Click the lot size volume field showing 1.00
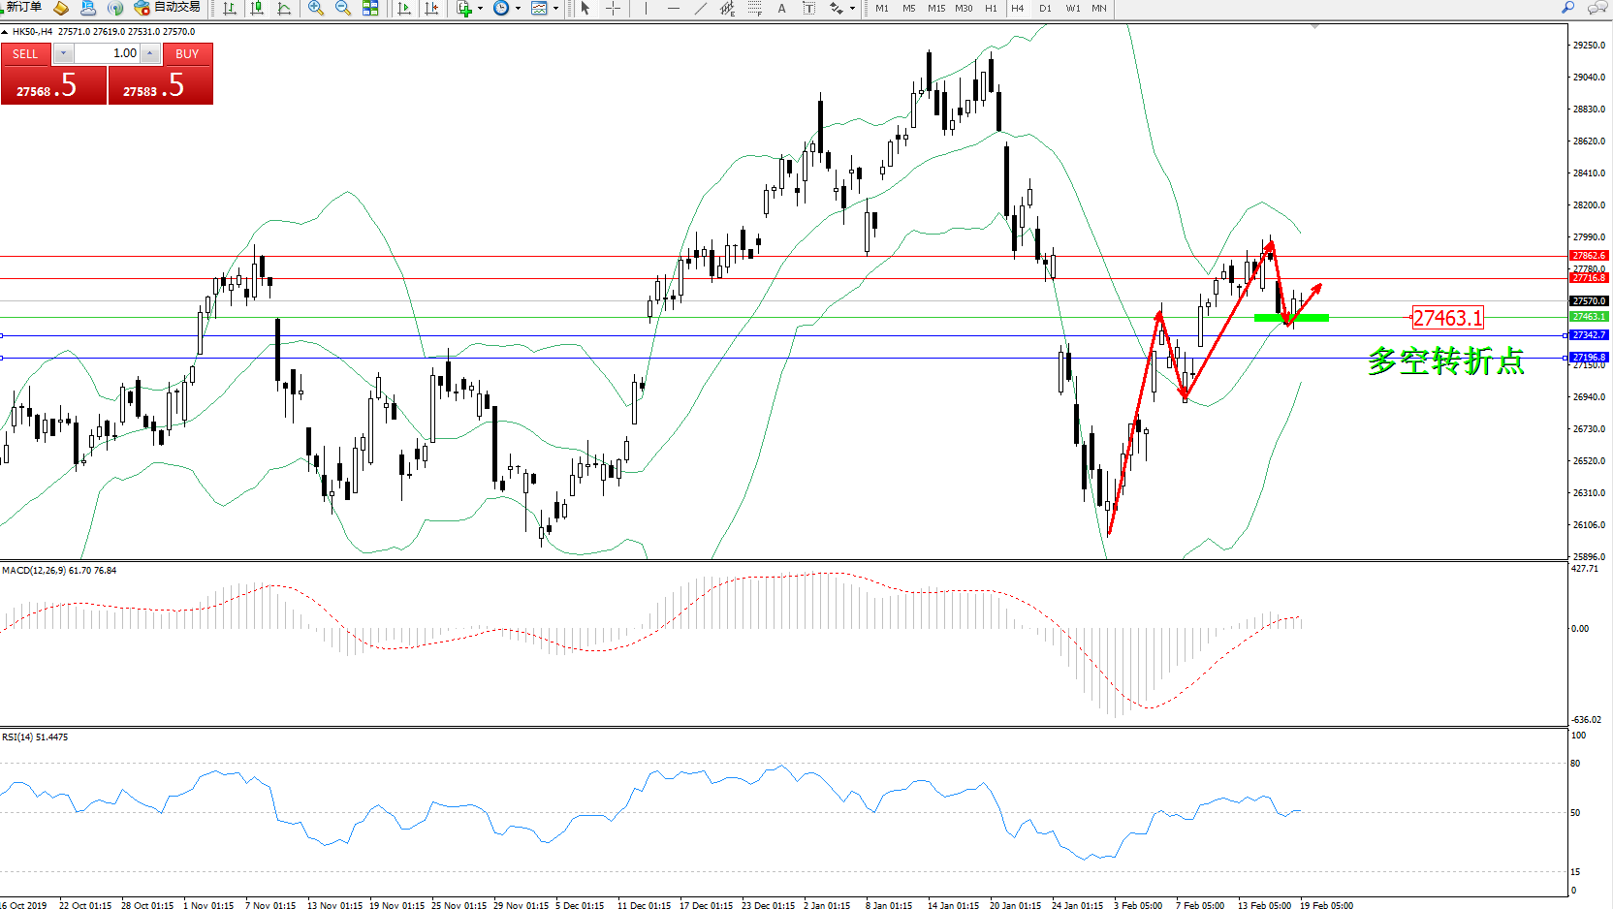Viewport: 1613px width, 909px height. point(108,53)
